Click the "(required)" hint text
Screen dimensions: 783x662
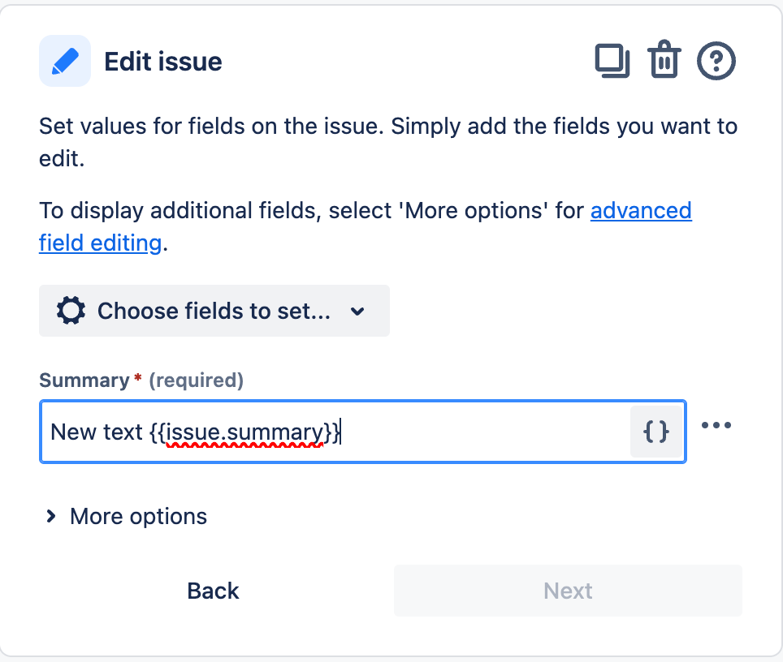[197, 380]
